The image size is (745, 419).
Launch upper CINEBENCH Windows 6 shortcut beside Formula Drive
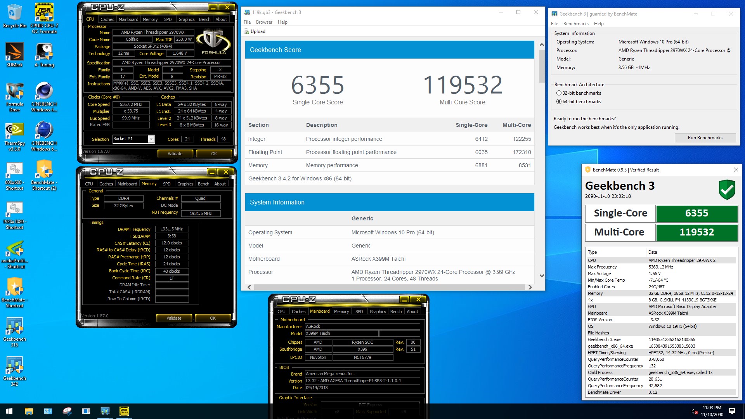pyautogui.click(x=44, y=97)
